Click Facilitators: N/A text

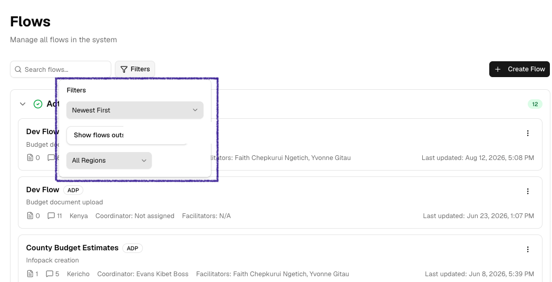coord(206,216)
